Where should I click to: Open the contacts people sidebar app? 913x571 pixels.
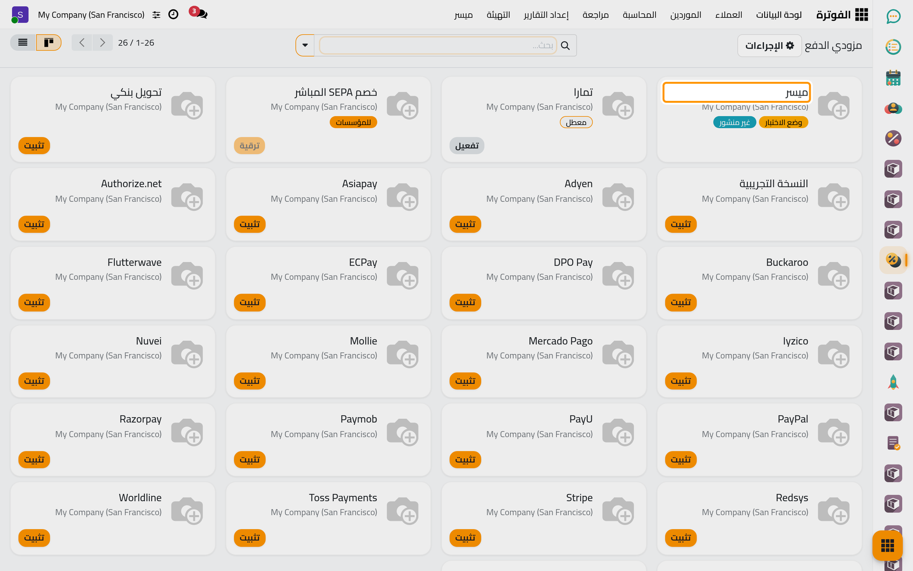(x=893, y=108)
